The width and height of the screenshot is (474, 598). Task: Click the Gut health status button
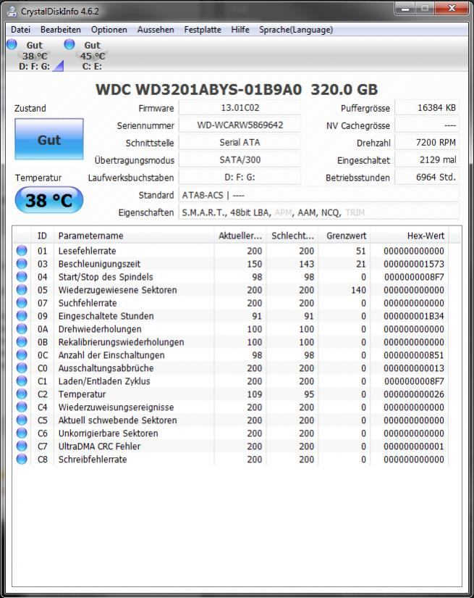(49, 139)
